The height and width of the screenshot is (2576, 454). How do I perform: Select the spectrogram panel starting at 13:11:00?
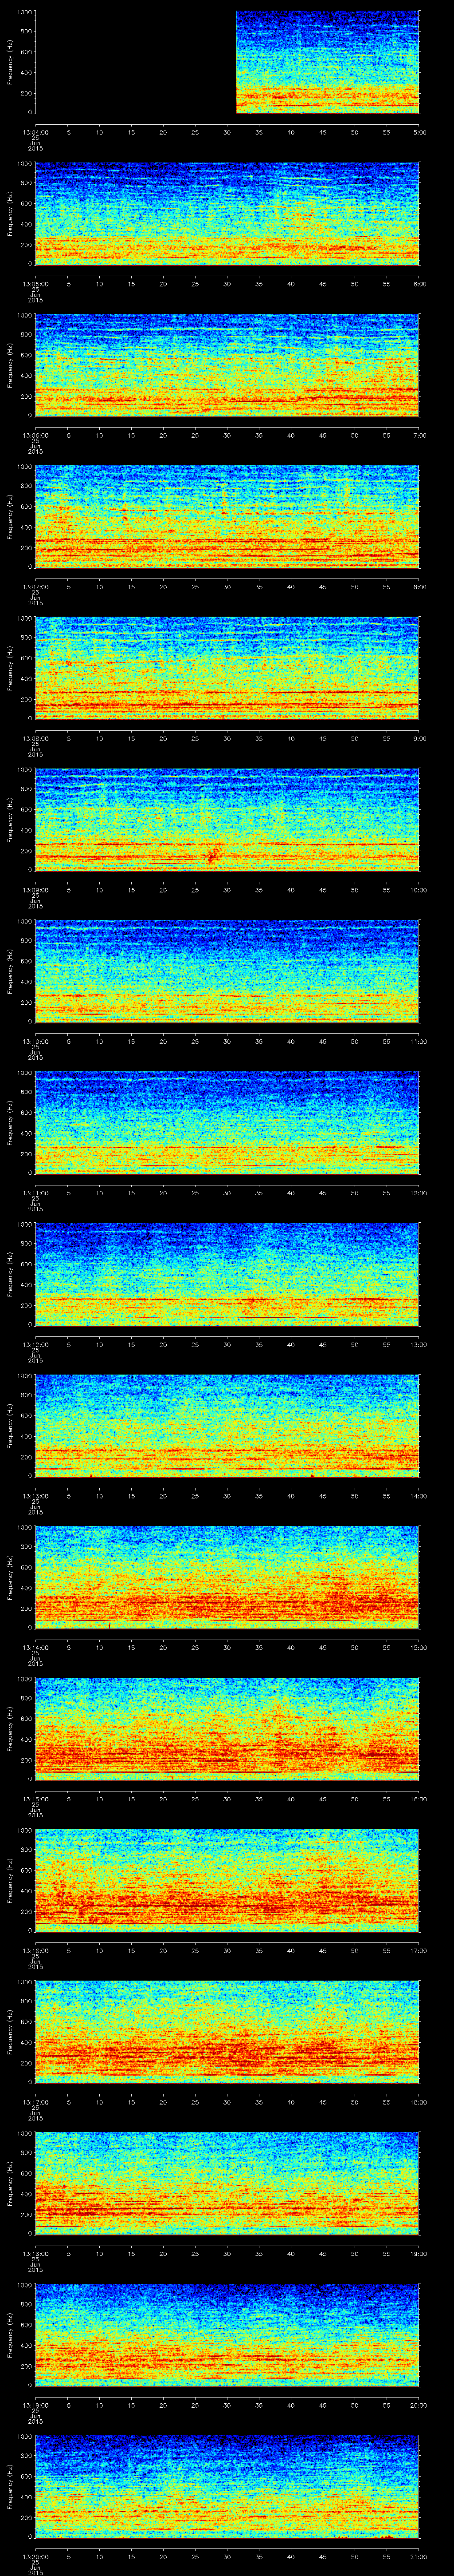227,1122
